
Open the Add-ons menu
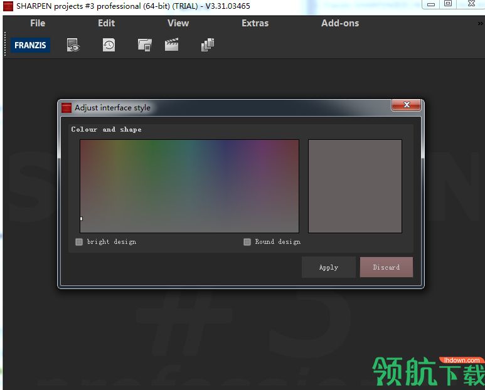340,23
